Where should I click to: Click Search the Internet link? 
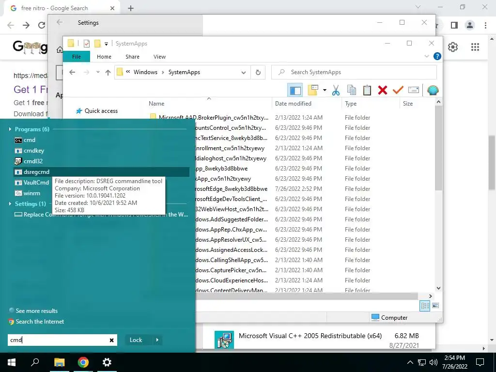click(40, 322)
